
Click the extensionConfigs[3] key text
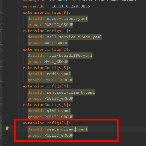click(x=46, y=68)
